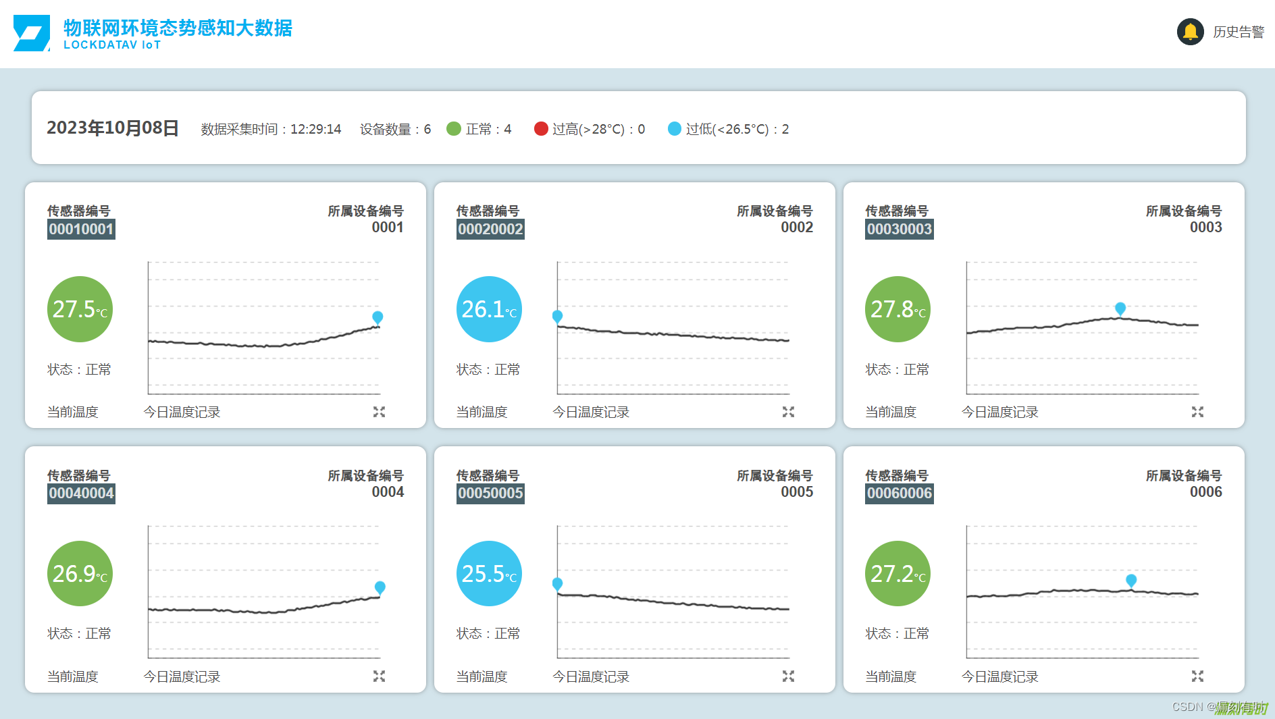Select the 27.8°C temperature circle
Screen dimensions: 1275x719
[898, 309]
